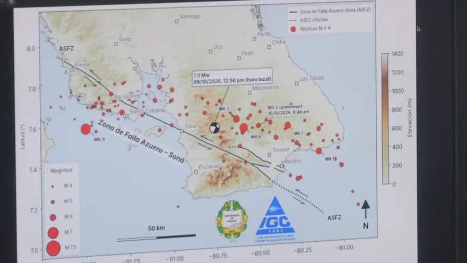Screen dimensions: 467x263
Task: Click the Chitré town label
Action: pos(279,42)
